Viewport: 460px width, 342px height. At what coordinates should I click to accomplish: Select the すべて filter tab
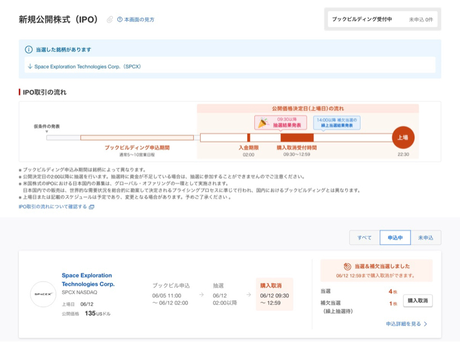point(365,238)
